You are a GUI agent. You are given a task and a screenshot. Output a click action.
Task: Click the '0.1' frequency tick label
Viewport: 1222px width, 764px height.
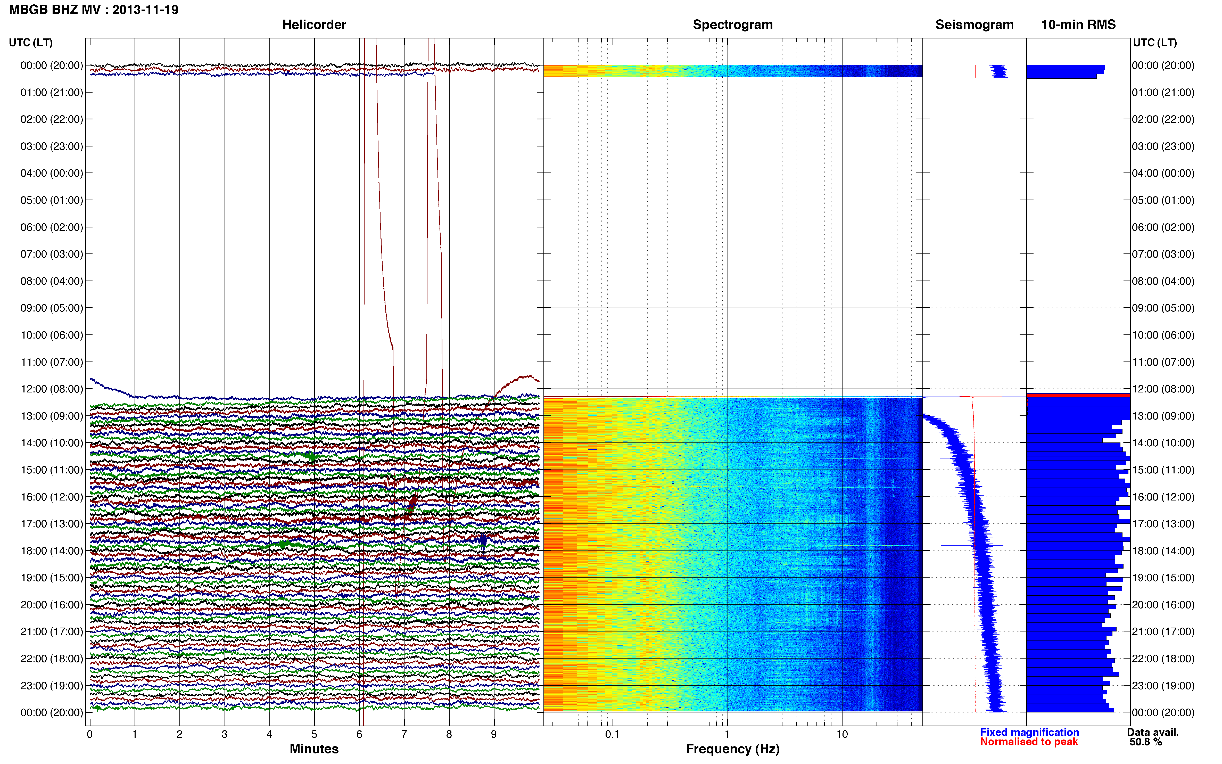click(x=612, y=734)
